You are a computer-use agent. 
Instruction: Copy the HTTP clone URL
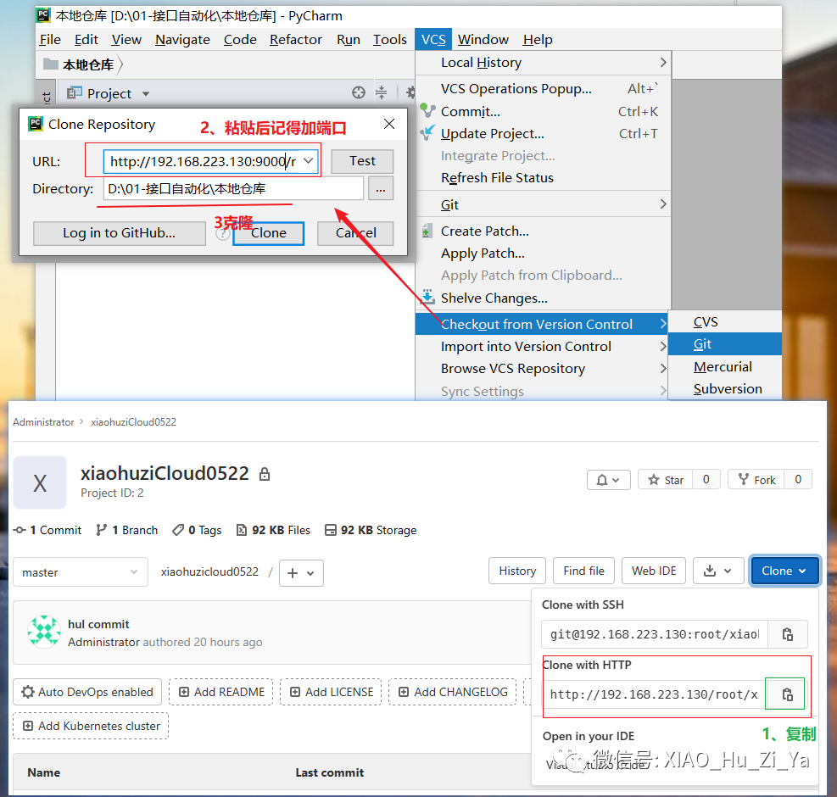click(x=787, y=694)
